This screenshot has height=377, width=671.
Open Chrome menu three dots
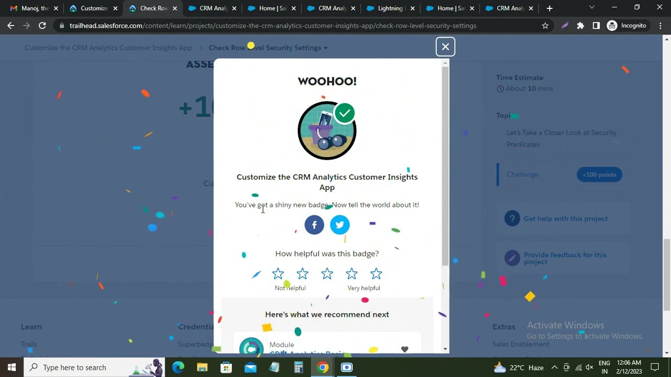[659, 25]
